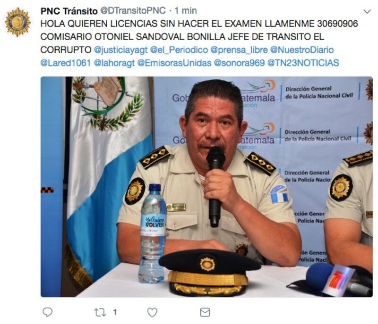
Task: Click the reply speech bubble icon
Action: pyautogui.click(x=47, y=312)
